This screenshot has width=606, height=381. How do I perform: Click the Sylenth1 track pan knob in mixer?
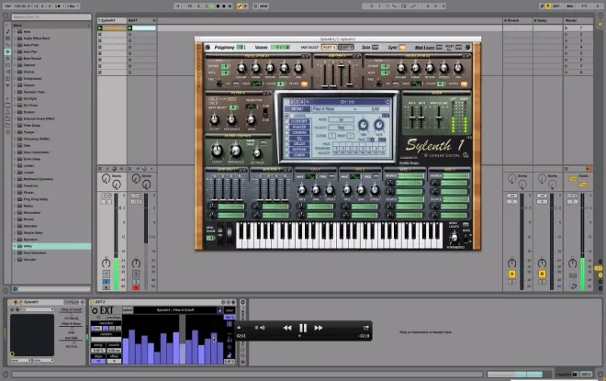[106, 263]
